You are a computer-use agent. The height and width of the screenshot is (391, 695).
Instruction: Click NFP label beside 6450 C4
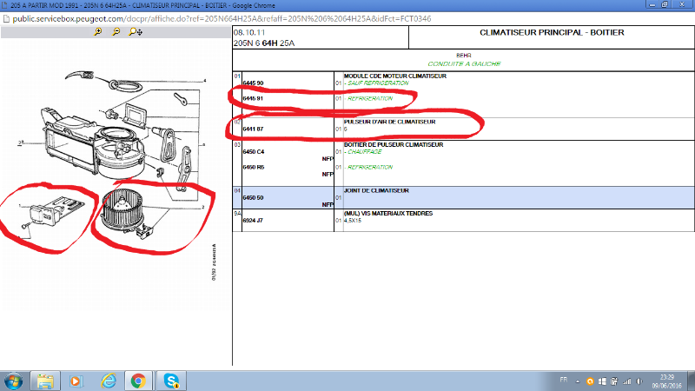(328, 159)
